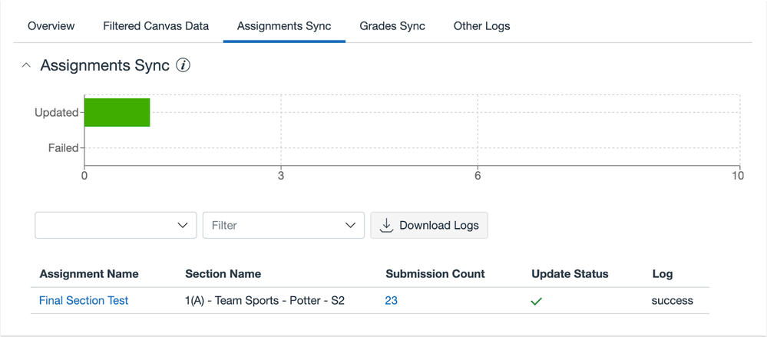767x337 pixels.
Task: Collapse the Assignments Sync section chevron
Action: coord(27,66)
